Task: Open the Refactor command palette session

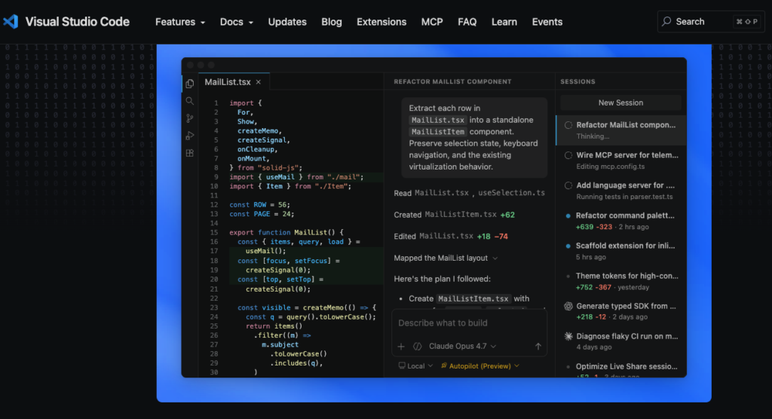Action: tap(621, 221)
